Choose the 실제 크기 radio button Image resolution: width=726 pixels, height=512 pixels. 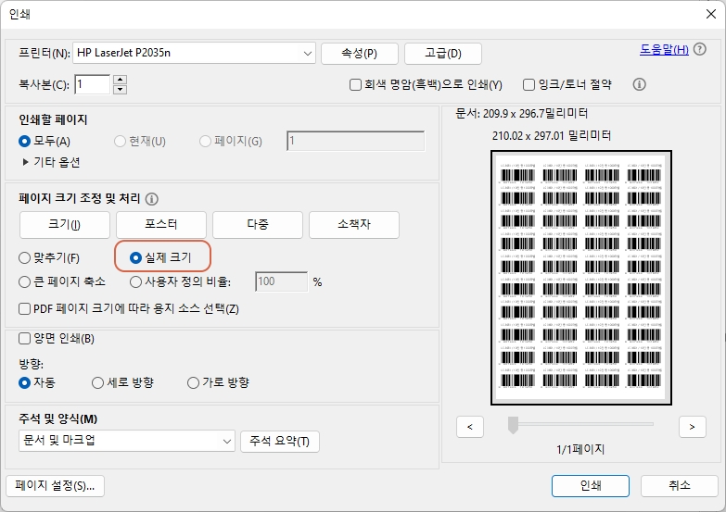coord(135,257)
